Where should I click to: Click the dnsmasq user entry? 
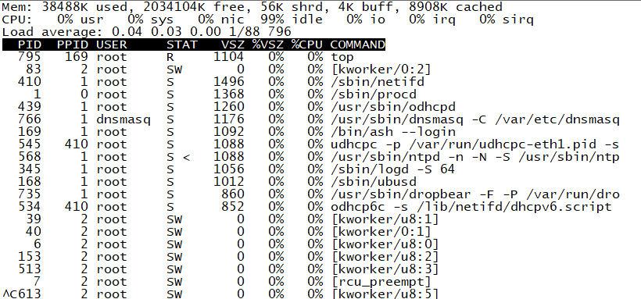tap(124, 119)
